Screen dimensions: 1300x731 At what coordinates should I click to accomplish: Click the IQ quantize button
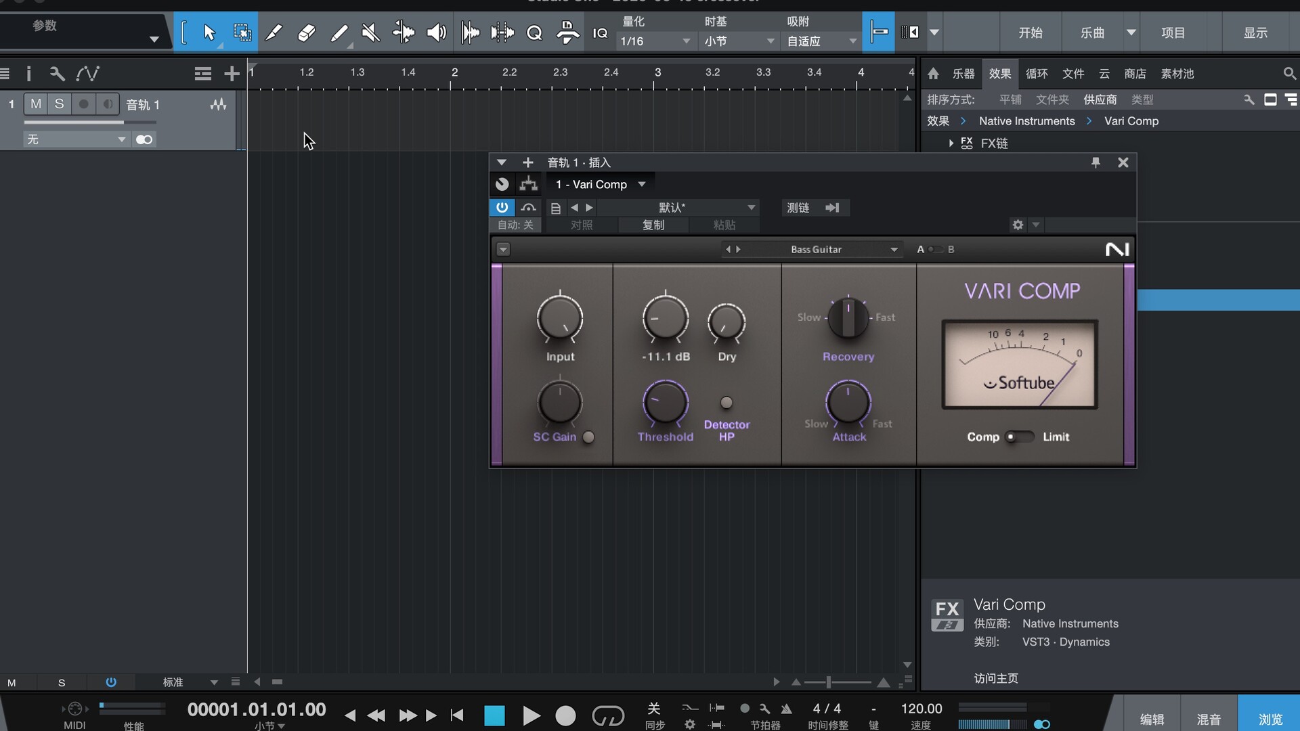click(600, 33)
